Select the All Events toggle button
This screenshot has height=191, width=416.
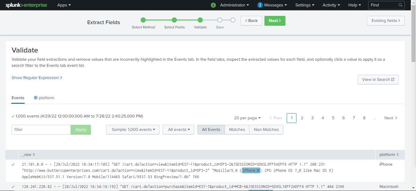[211, 130]
